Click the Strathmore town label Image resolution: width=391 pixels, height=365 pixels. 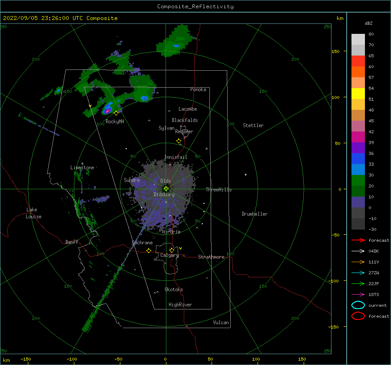(x=211, y=257)
